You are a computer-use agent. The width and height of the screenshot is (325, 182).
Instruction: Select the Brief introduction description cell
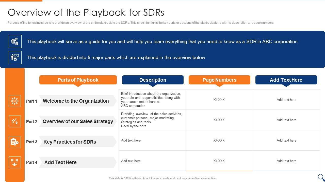tap(152, 100)
